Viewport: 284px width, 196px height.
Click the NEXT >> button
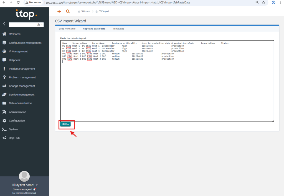65,124
